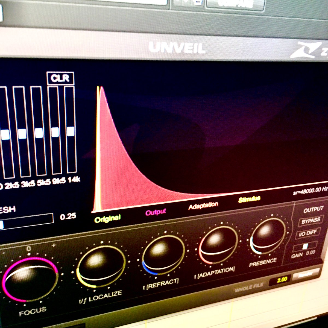Adjust the 2k5 band slider handle
This screenshot has width=328, height=328.
tap(5, 134)
